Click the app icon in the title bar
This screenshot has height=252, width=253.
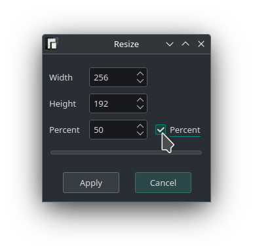tap(52, 44)
